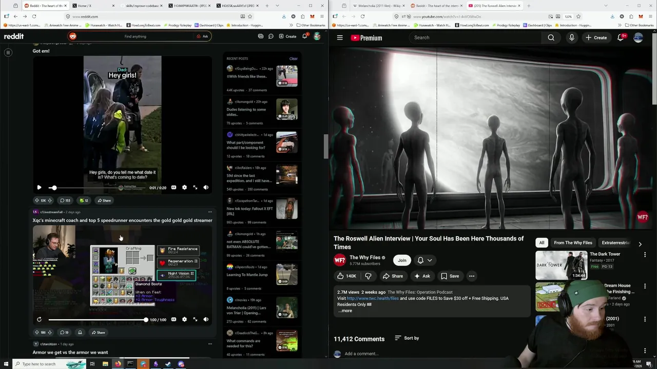Upvote the 'Got em!' post
This screenshot has height=369, width=657.
tap(36, 200)
